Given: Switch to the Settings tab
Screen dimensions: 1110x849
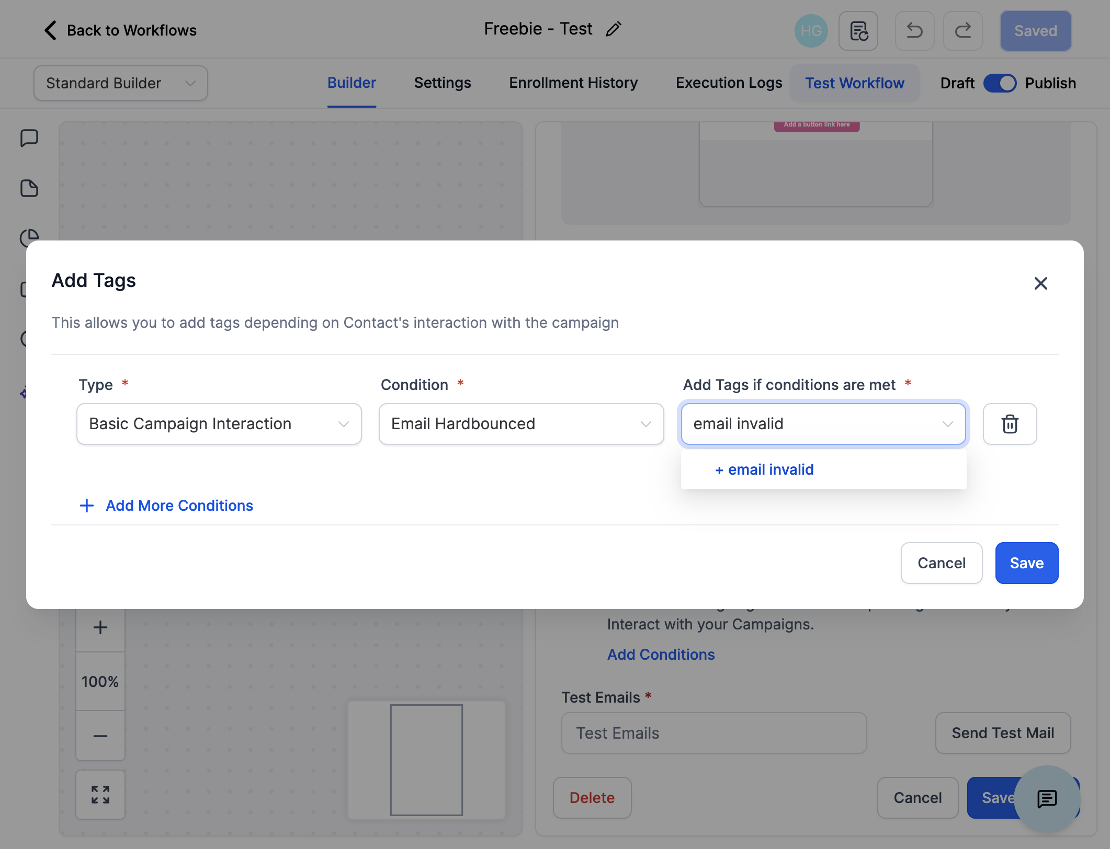Looking at the screenshot, I should [443, 83].
